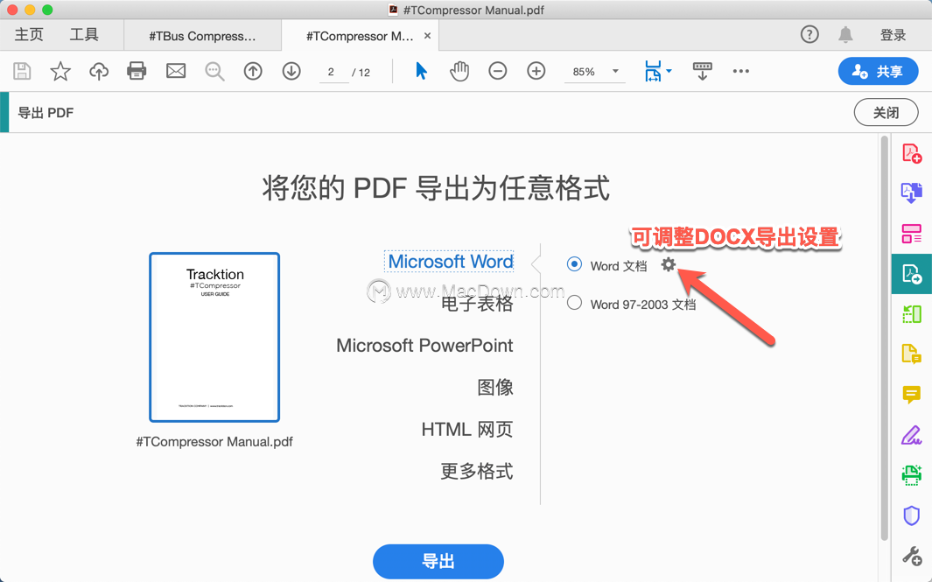The width and height of the screenshot is (932, 582).
Task: Open Comment tool in sidebar
Action: [x=912, y=394]
